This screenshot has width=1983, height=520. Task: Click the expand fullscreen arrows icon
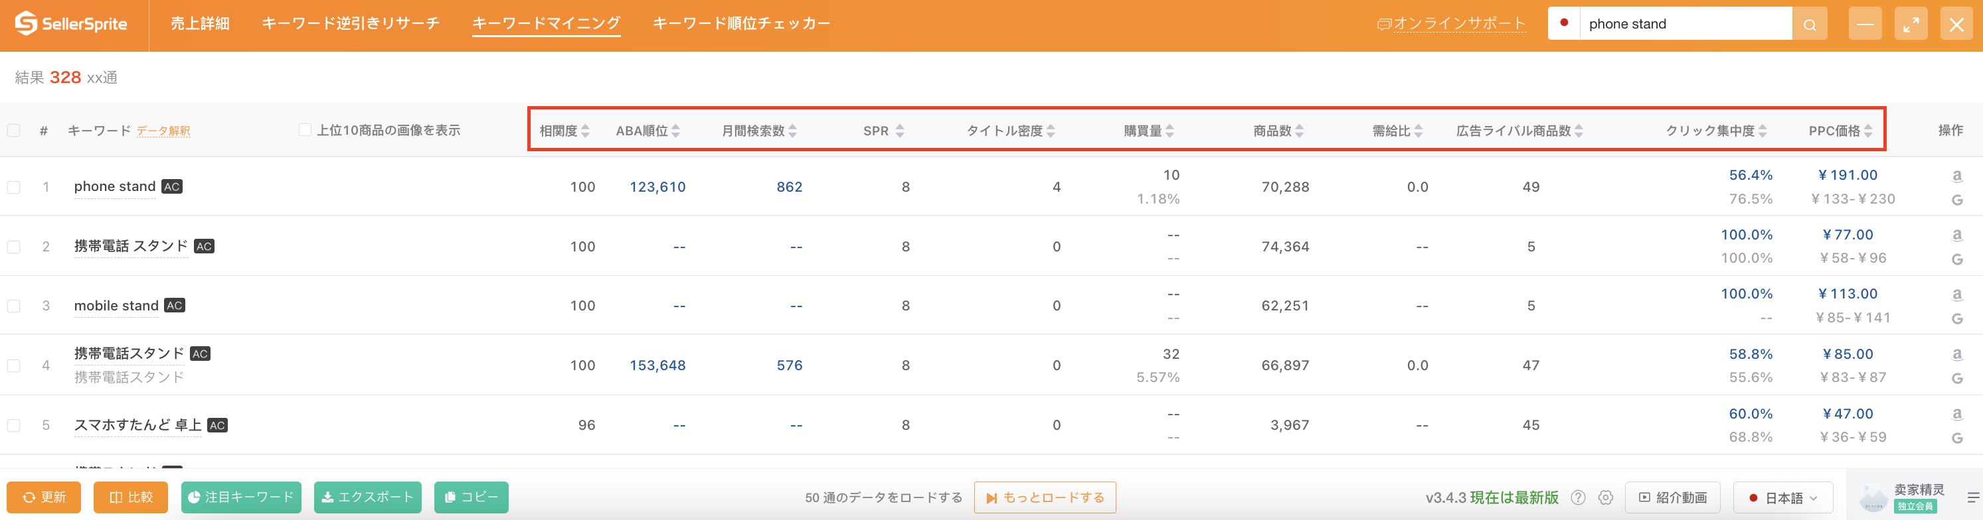click(x=1911, y=24)
